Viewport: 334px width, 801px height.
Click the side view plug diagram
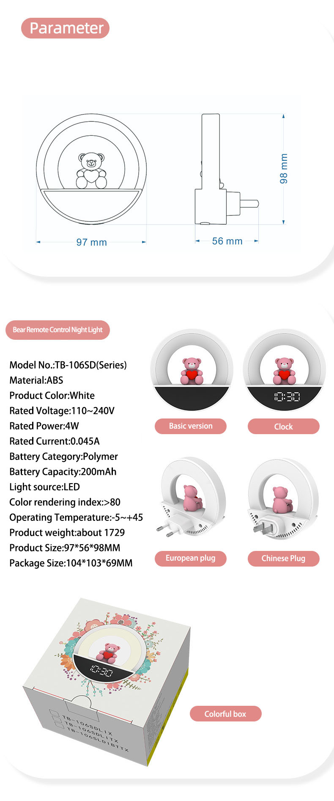tap(226, 169)
